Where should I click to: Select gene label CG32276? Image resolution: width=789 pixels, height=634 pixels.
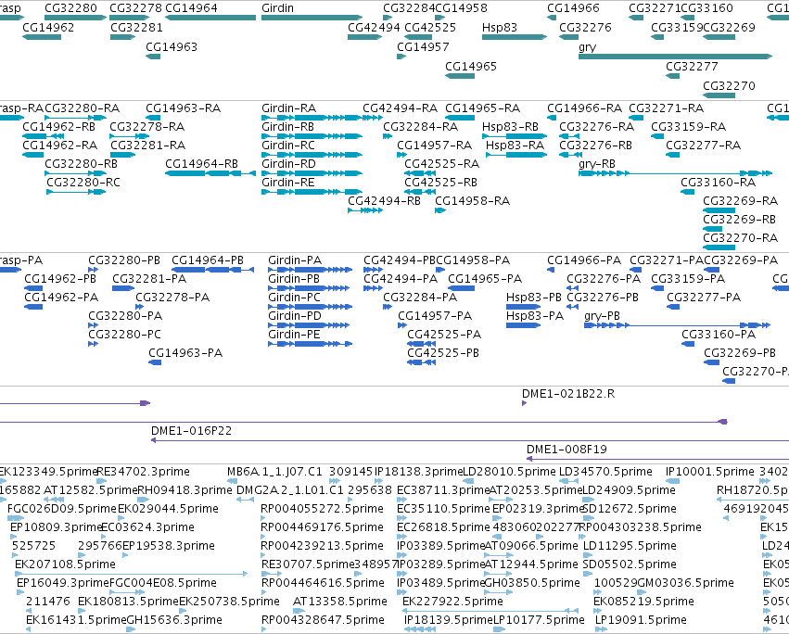[x=585, y=28]
